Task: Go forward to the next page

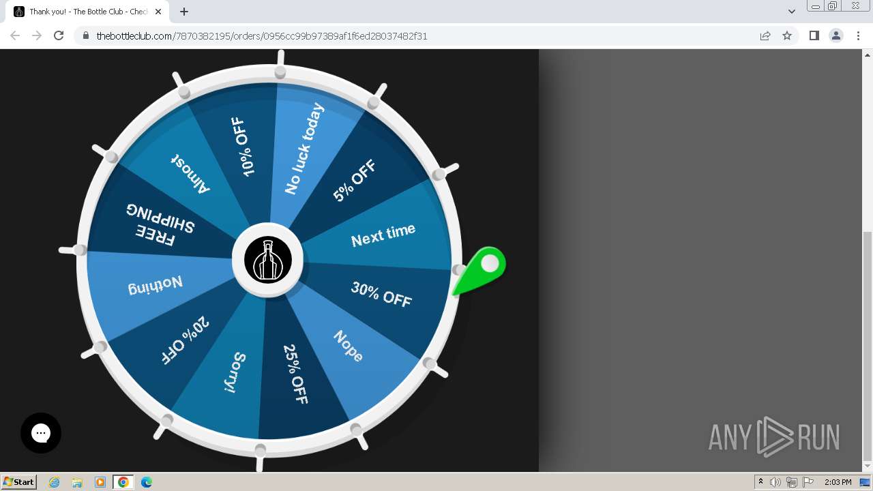Action: 37,35
